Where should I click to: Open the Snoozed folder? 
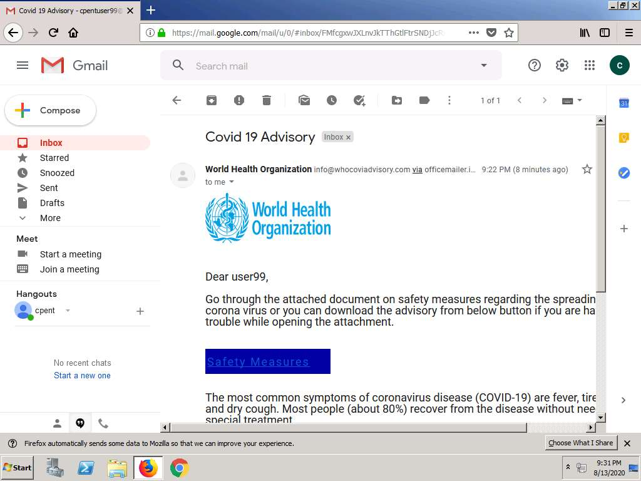[57, 173]
